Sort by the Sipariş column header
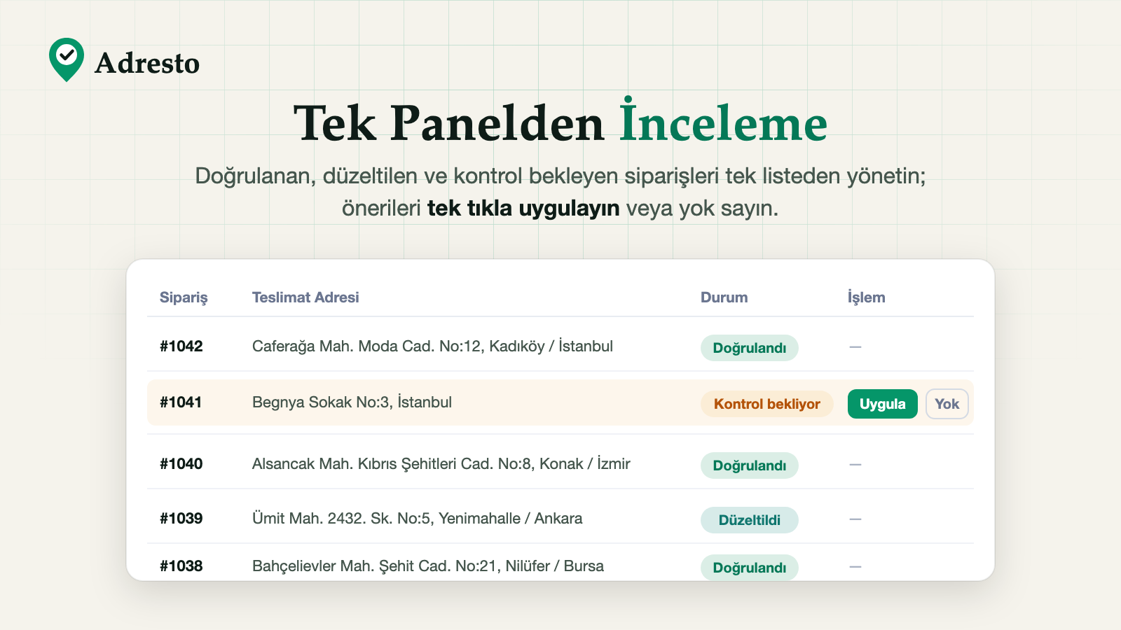1121x630 pixels. (184, 297)
